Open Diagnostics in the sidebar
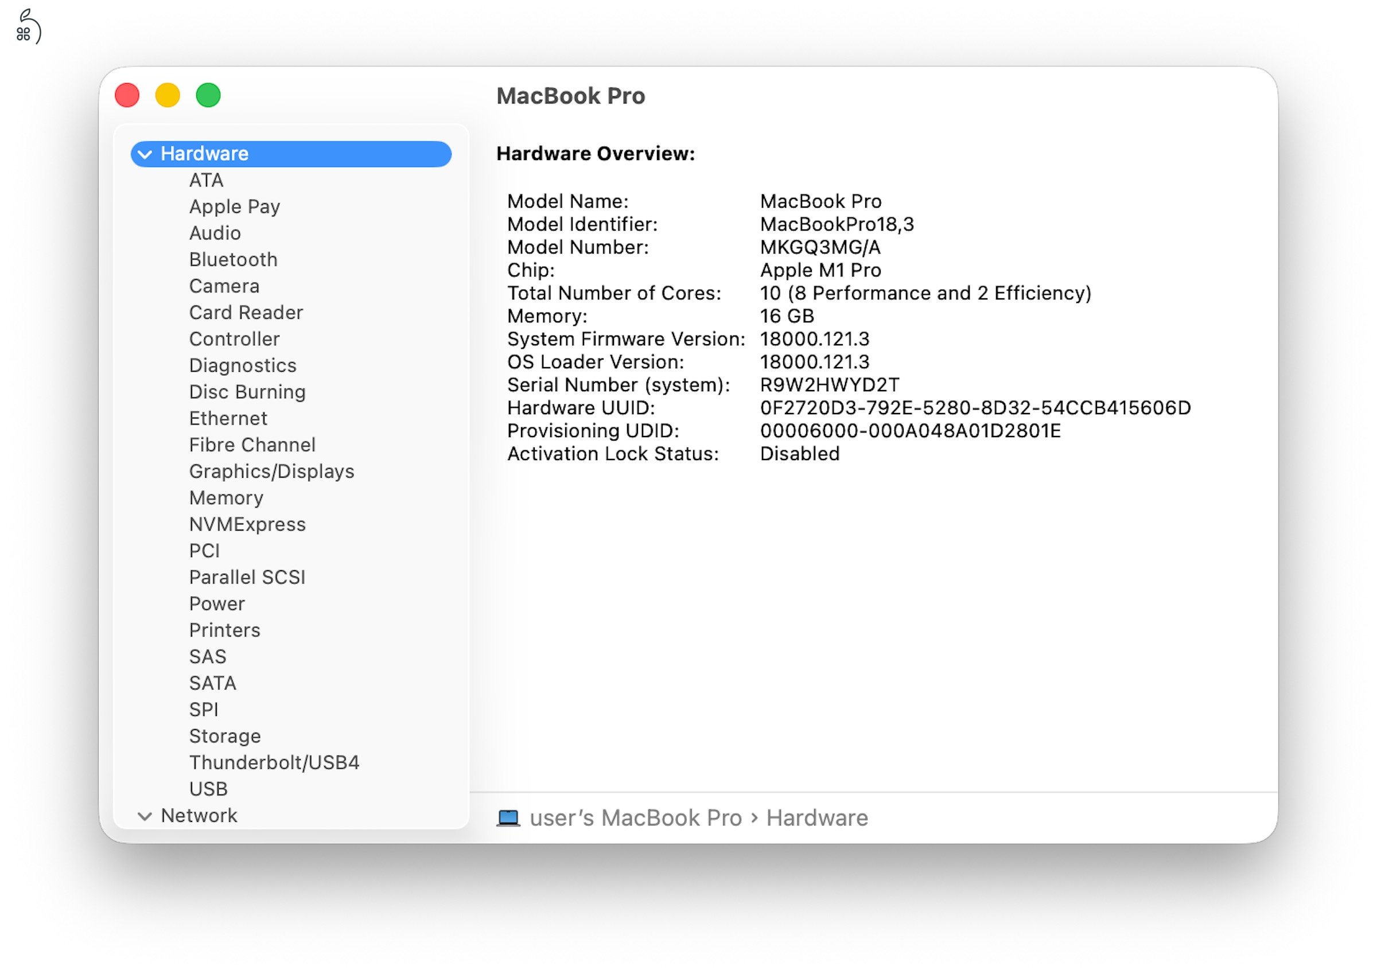The height and width of the screenshot is (974, 1377). coord(243,365)
